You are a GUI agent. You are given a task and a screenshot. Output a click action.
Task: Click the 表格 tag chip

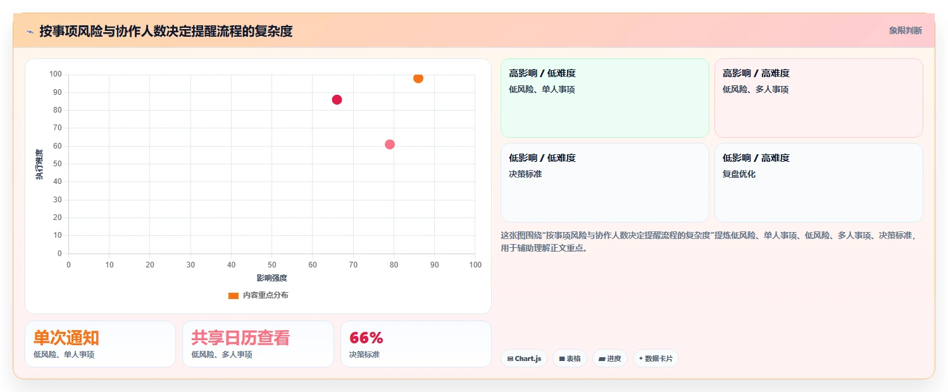pyautogui.click(x=570, y=358)
